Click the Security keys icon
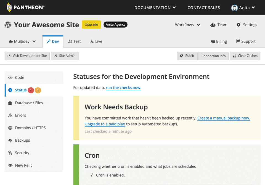The height and width of the screenshot is (185, 265). coord(10,153)
